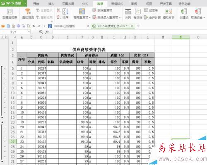Close the Docer-在线模板 tab

tap(88, 26)
